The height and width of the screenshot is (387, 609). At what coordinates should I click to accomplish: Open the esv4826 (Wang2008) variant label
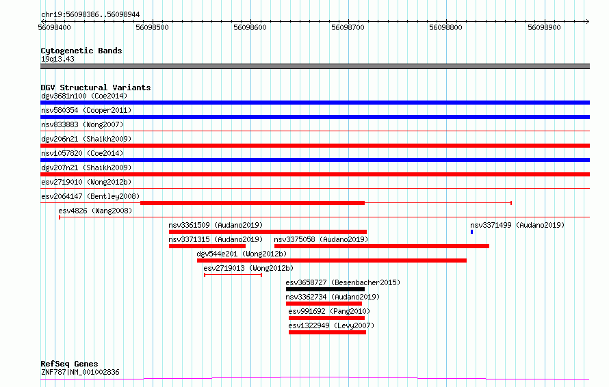point(95,211)
